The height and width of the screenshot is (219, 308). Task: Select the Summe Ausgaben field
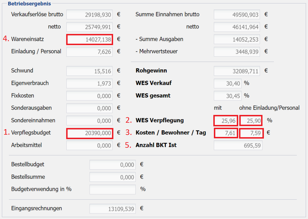237,40
